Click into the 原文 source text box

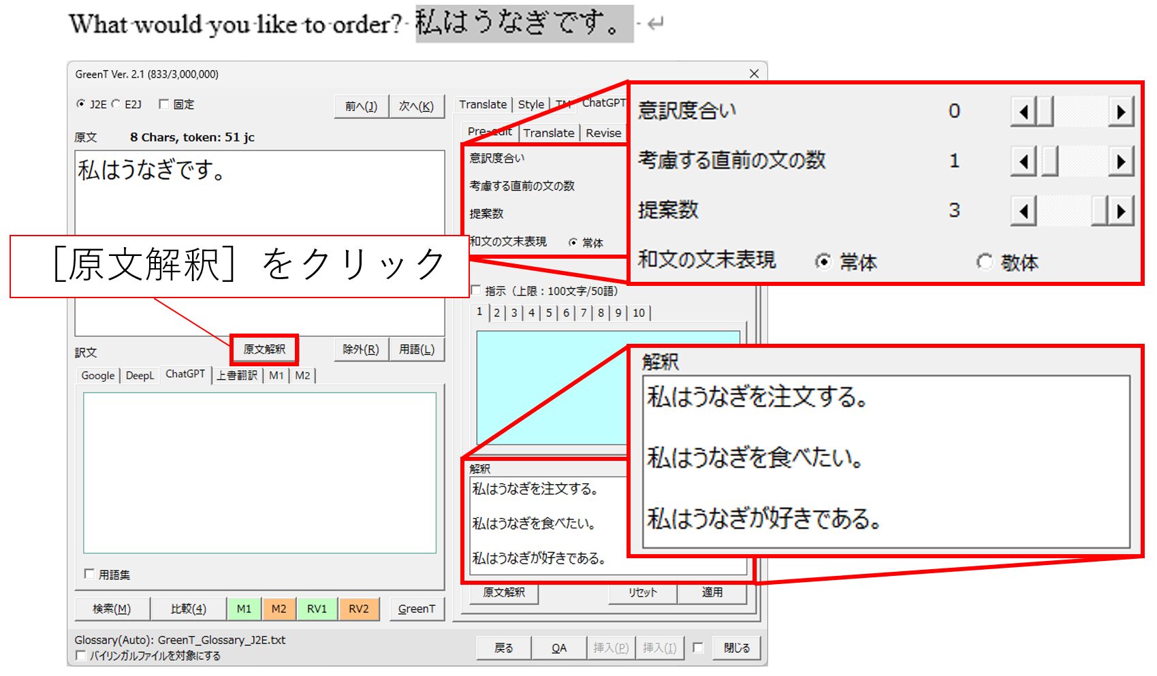coord(259,197)
